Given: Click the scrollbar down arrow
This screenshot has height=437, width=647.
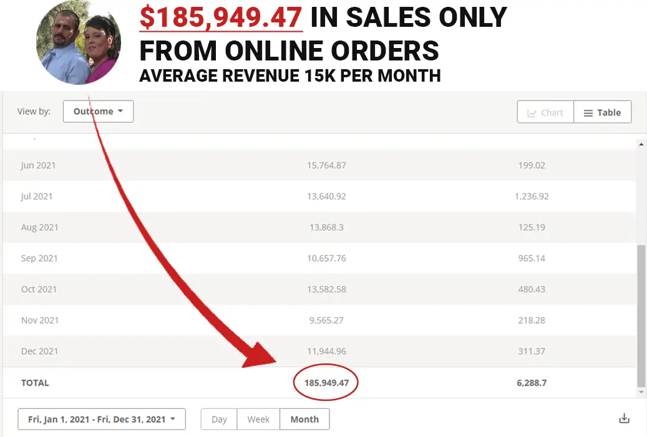Looking at the screenshot, I should [x=641, y=391].
